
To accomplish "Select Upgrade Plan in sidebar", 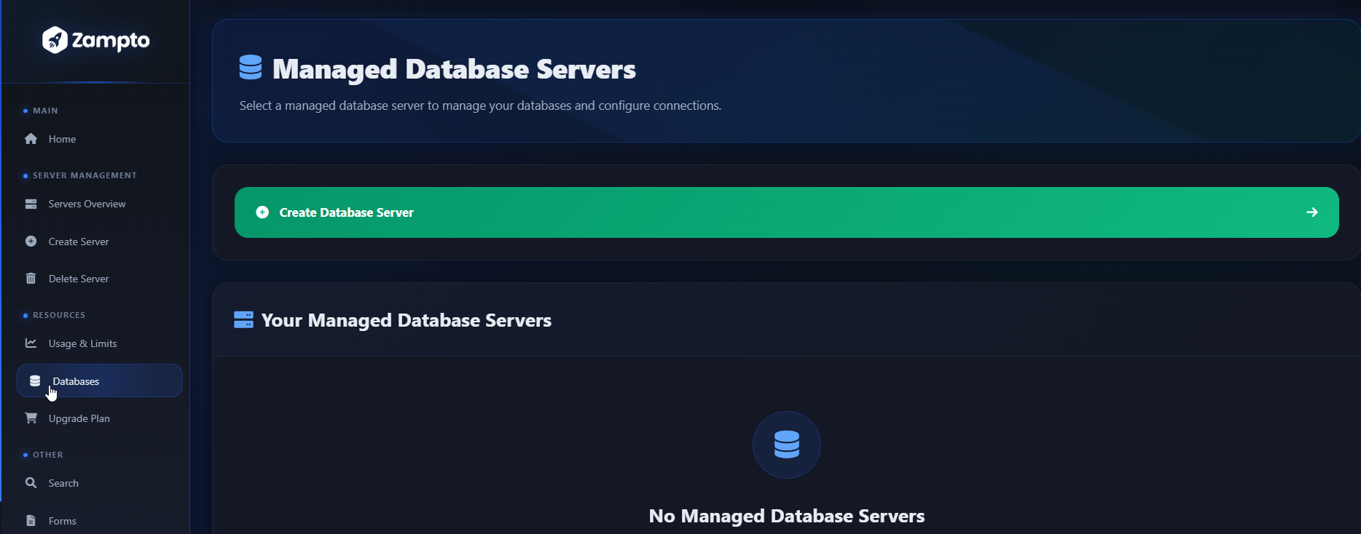I will (x=79, y=418).
